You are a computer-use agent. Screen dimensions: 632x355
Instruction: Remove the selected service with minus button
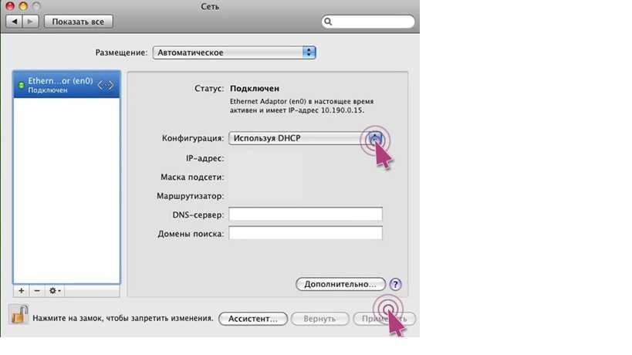(x=36, y=291)
